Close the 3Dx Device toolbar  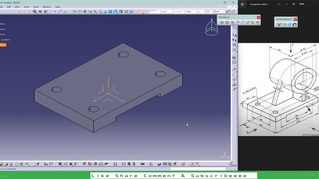click(x=258, y=17)
